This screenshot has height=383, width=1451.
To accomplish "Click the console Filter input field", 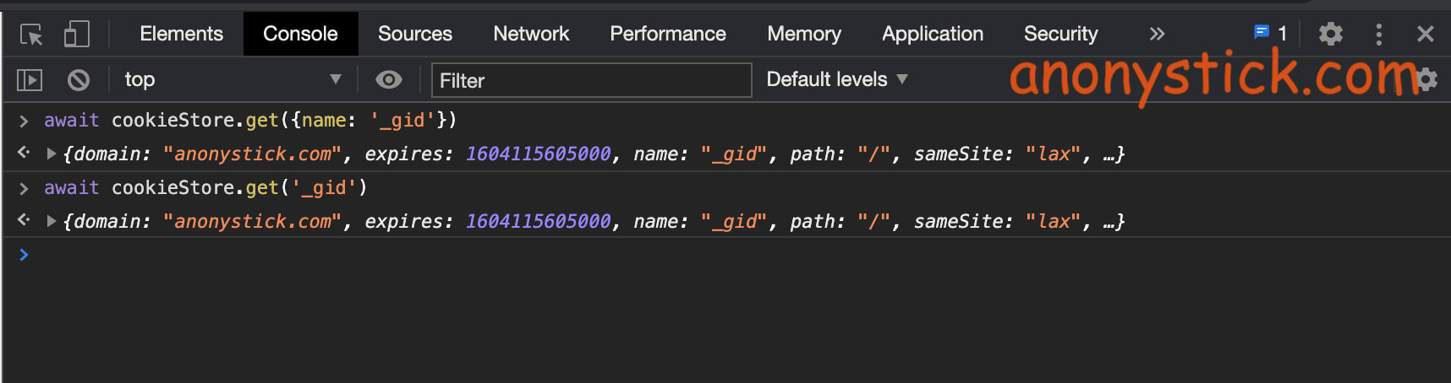I will coord(591,80).
